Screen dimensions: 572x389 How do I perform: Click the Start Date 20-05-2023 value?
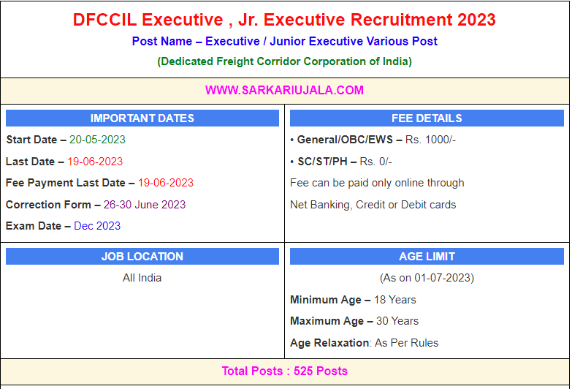[97, 140]
